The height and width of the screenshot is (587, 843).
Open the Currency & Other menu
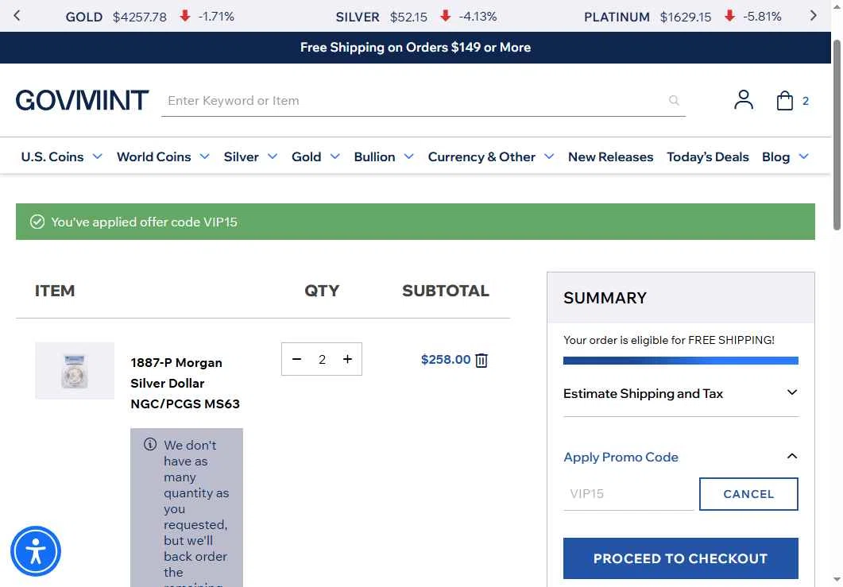click(481, 156)
